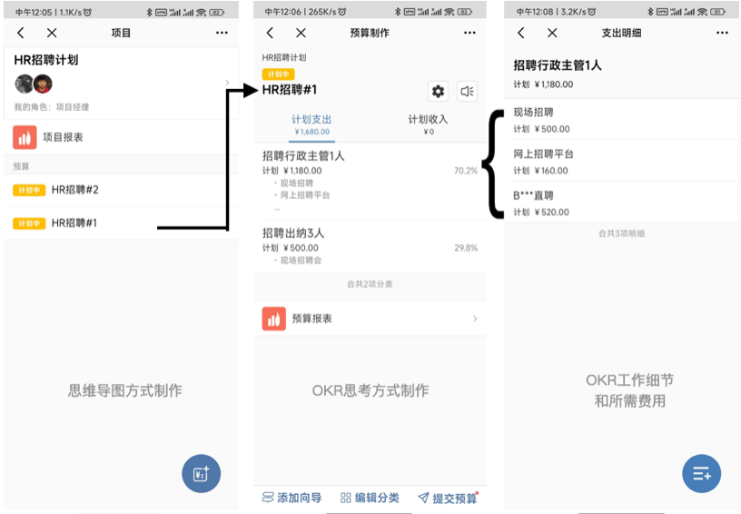The height and width of the screenshot is (514, 741).
Task: Tap back arrow on 项目 screen
Action: coord(20,33)
